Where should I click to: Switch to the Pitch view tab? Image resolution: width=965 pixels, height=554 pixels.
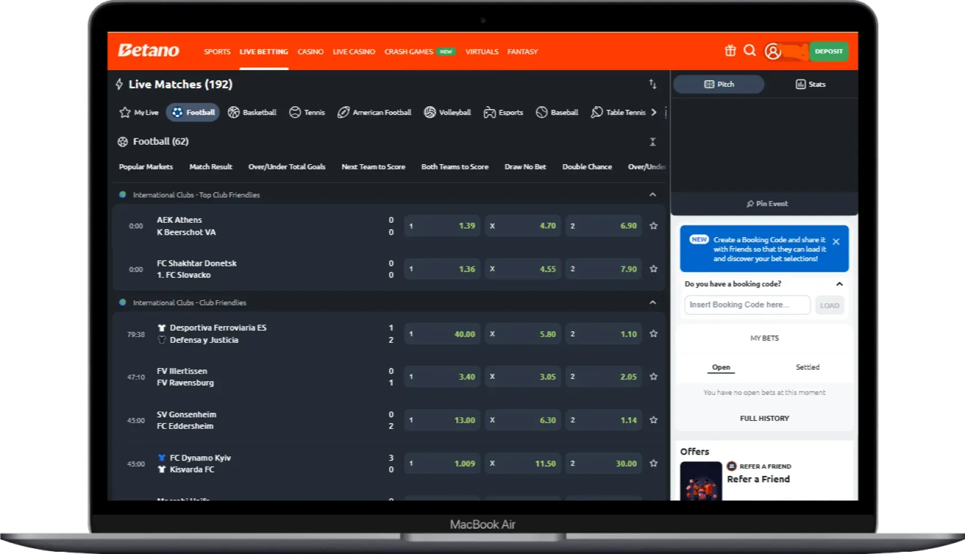pyautogui.click(x=719, y=84)
